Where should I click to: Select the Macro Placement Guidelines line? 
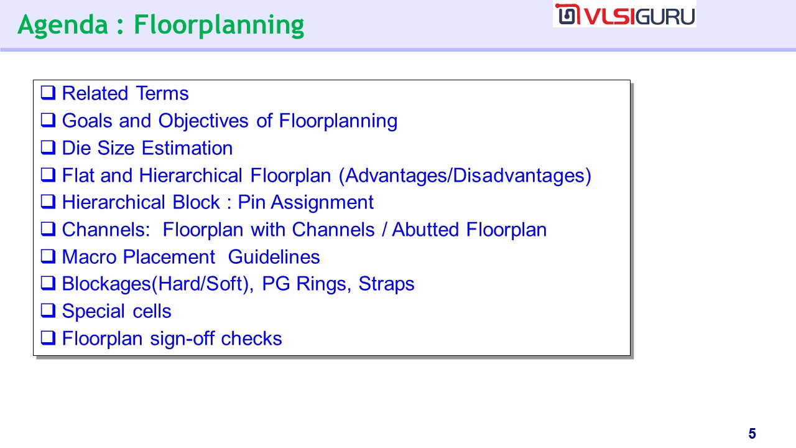tap(191, 257)
